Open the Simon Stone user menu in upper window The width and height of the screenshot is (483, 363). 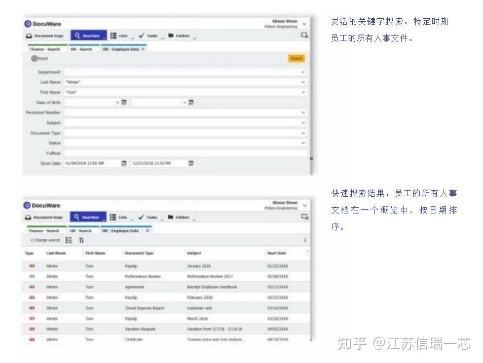point(304,24)
